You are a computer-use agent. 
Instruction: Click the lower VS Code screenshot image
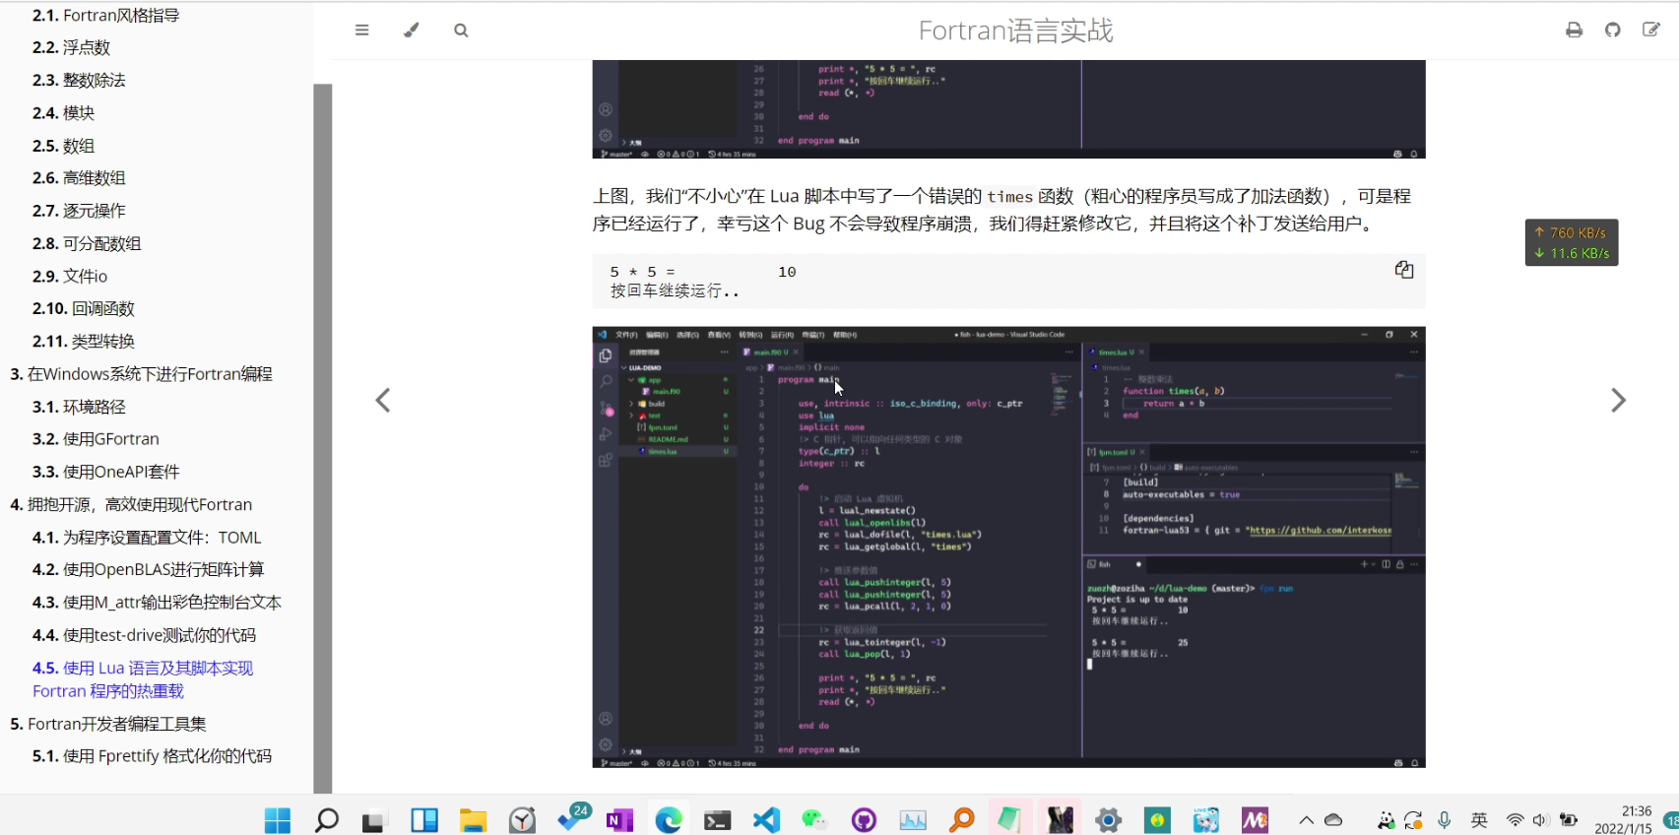point(1008,547)
